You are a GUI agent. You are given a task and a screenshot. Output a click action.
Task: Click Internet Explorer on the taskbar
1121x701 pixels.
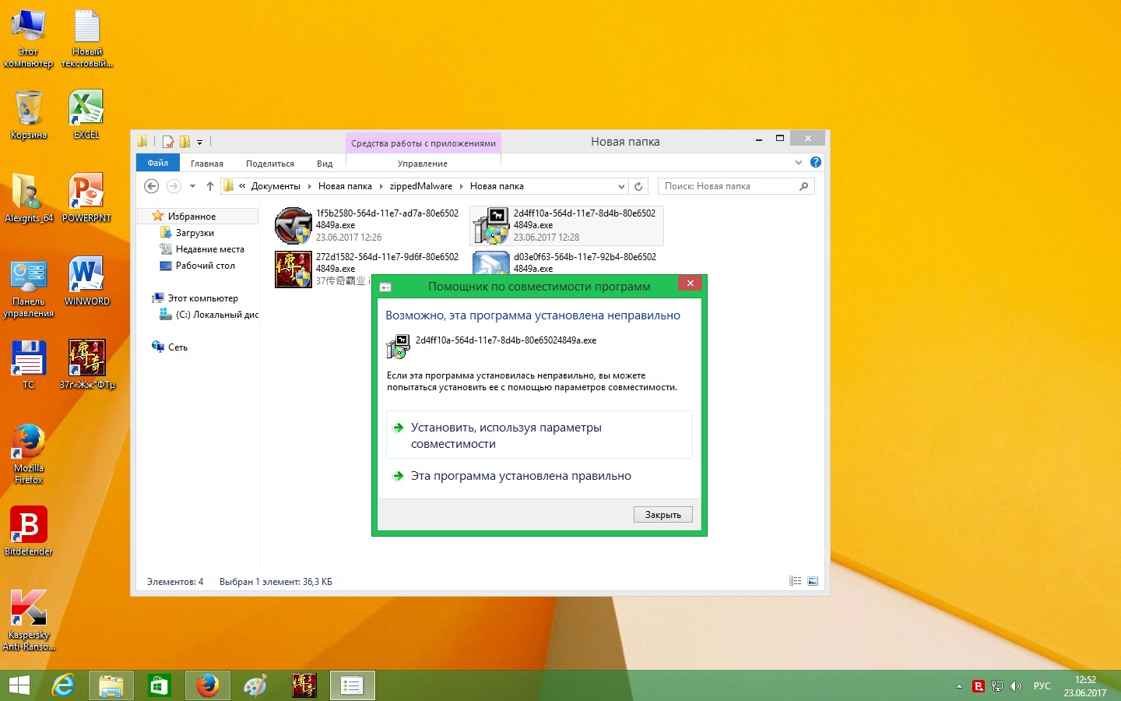[63, 685]
